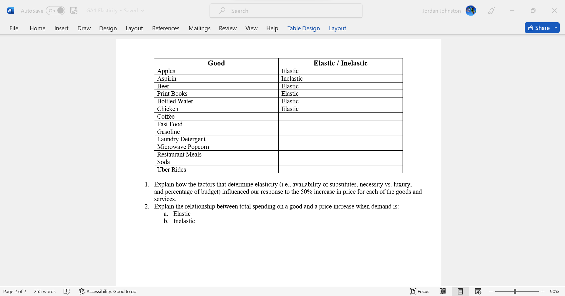Select Print Layout view icon
Image resolution: width=565 pixels, height=296 pixels.
pyautogui.click(x=460, y=291)
